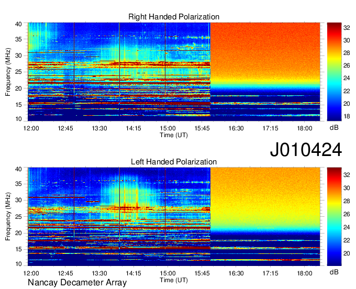Click "26" value on Left Handed color bar

[x=347, y=214]
